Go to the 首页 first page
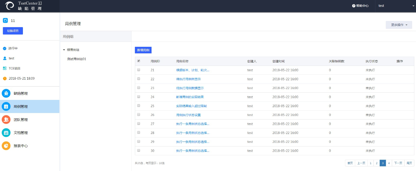The width and height of the screenshot is (416, 171). pos(350,163)
